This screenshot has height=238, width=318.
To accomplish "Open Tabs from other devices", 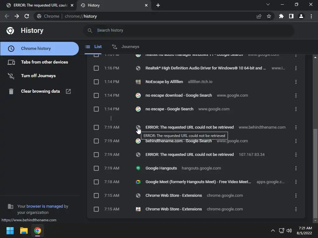I will tap(39, 62).
